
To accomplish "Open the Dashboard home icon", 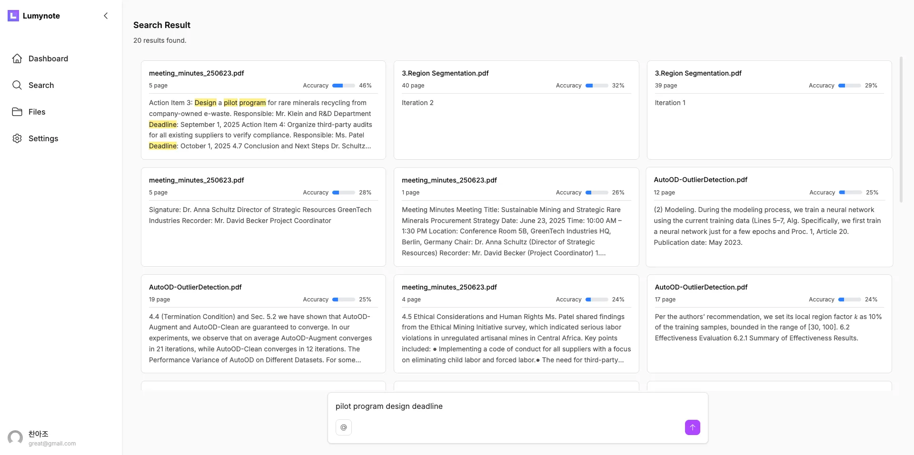I will pos(17,58).
